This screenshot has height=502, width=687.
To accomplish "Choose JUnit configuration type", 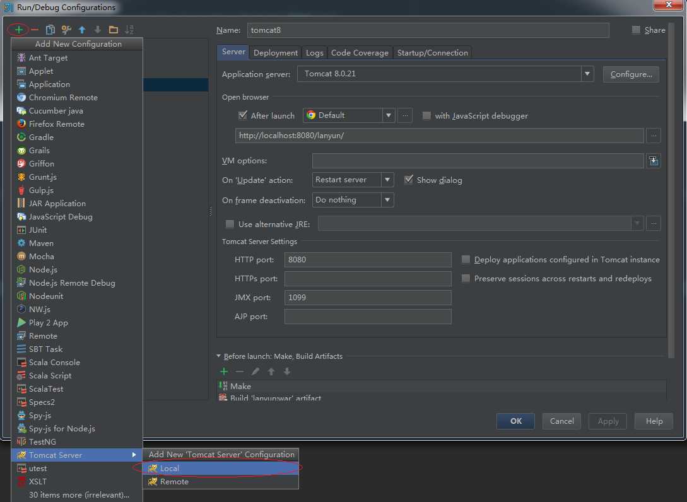I will (x=77, y=230).
